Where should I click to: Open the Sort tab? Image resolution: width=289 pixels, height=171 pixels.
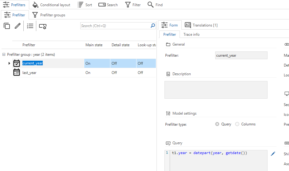(x=85, y=5)
